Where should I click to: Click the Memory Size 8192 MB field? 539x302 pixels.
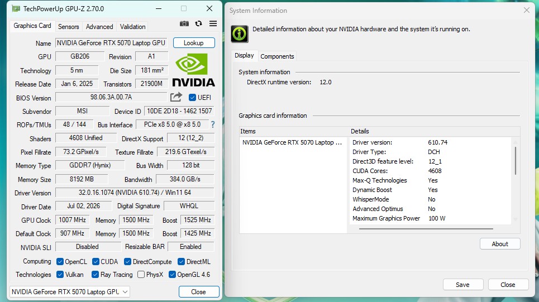click(x=82, y=179)
